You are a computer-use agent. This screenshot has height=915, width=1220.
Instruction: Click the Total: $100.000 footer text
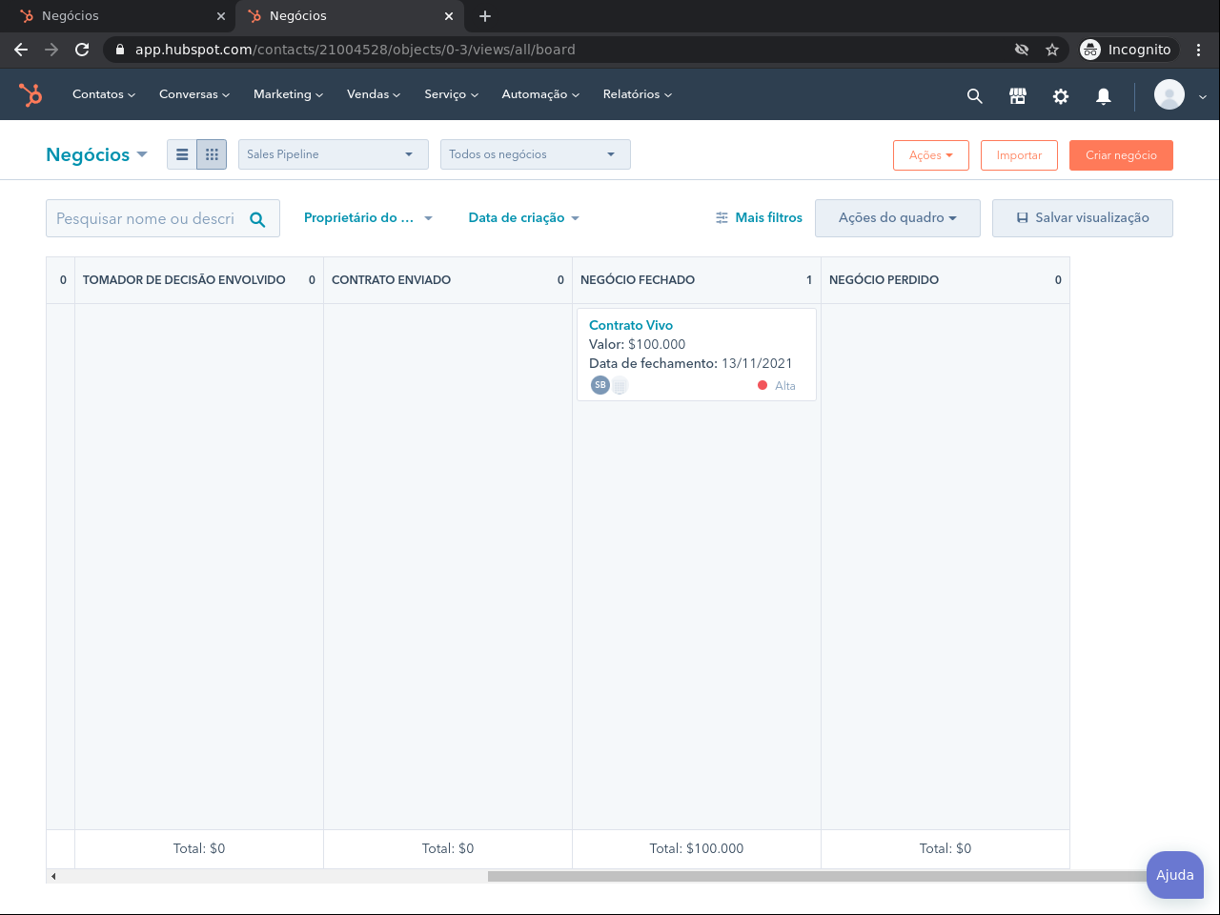coord(697,848)
